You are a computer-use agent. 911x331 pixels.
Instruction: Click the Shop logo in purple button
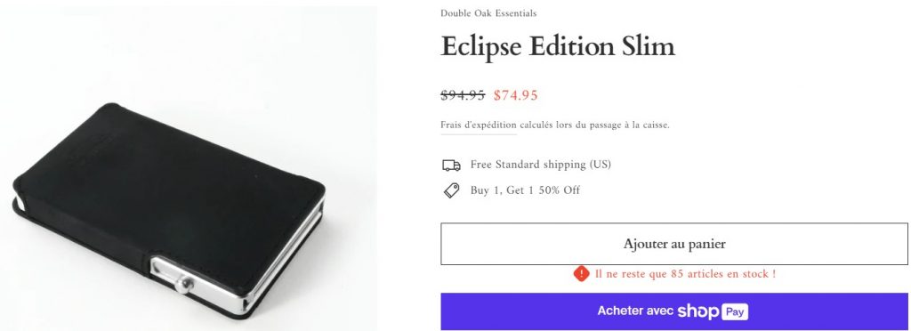pos(697,311)
